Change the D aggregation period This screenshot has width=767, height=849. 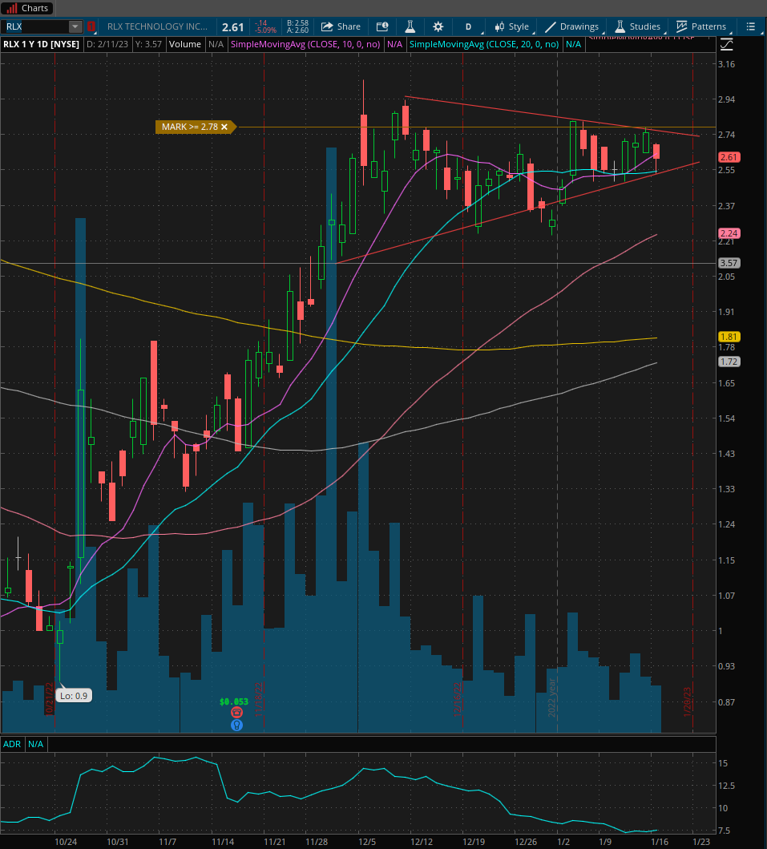(x=468, y=26)
